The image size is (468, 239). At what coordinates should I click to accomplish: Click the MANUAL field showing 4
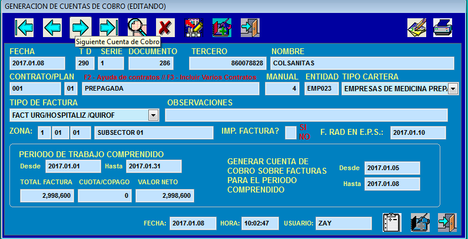(283, 89)
